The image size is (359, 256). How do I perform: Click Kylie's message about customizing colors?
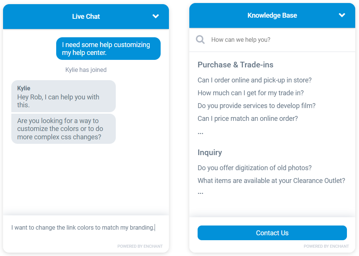pos(63,129)
